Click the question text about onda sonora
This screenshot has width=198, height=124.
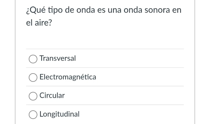click(x=104, y=11)
